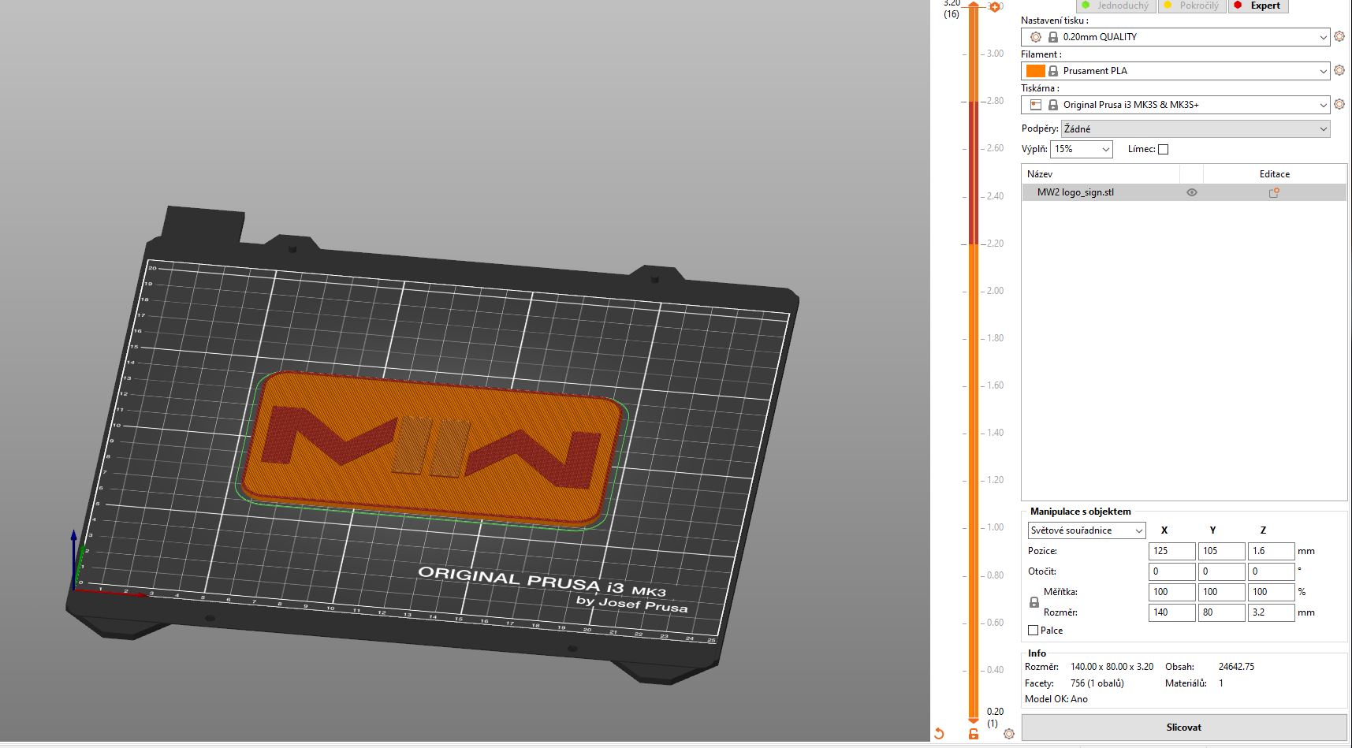This screenshot has height=748, width=1352.
Task: Click the layer slider reset arrow icon
Action: click(939, 734)
